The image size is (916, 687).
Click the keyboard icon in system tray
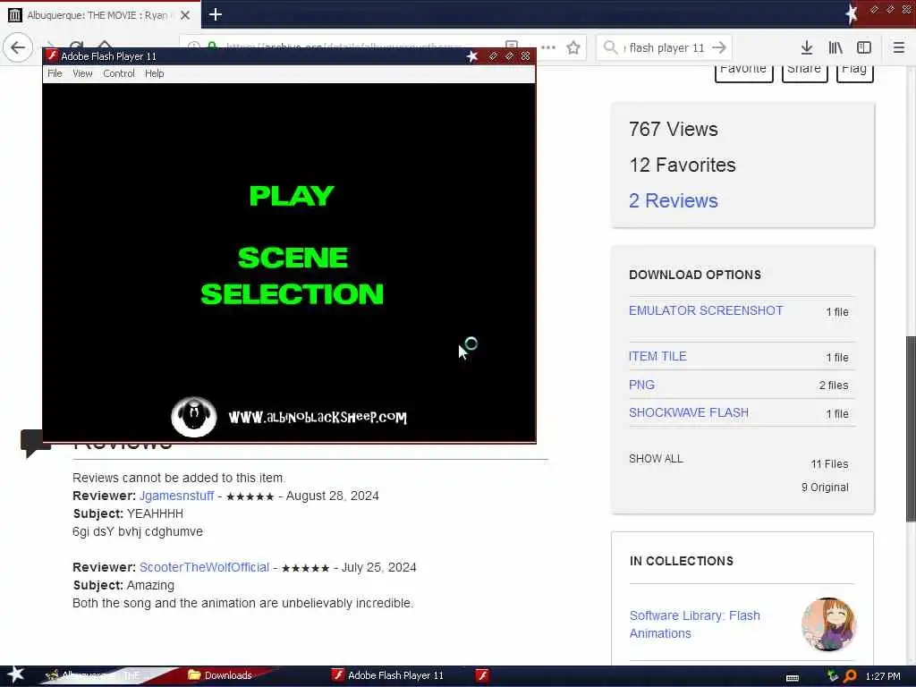point(793,677)
